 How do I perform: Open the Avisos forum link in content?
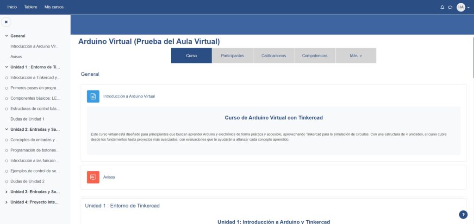coord(109,177)
